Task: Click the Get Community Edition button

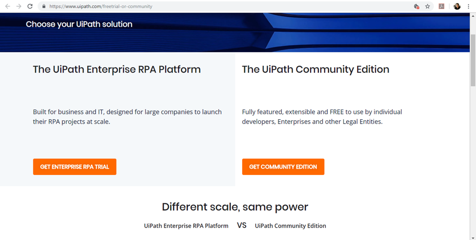Action: pos(283,167)
